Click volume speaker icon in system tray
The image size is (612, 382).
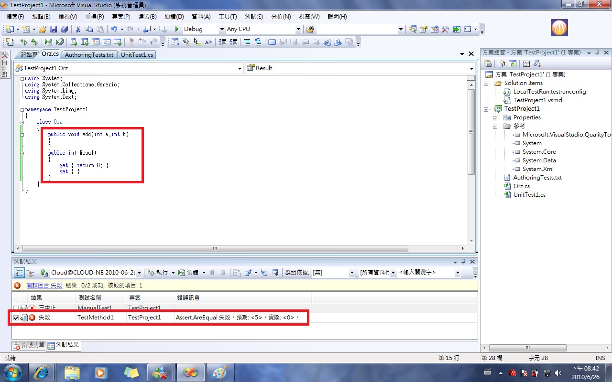click(x=558, y=372)
